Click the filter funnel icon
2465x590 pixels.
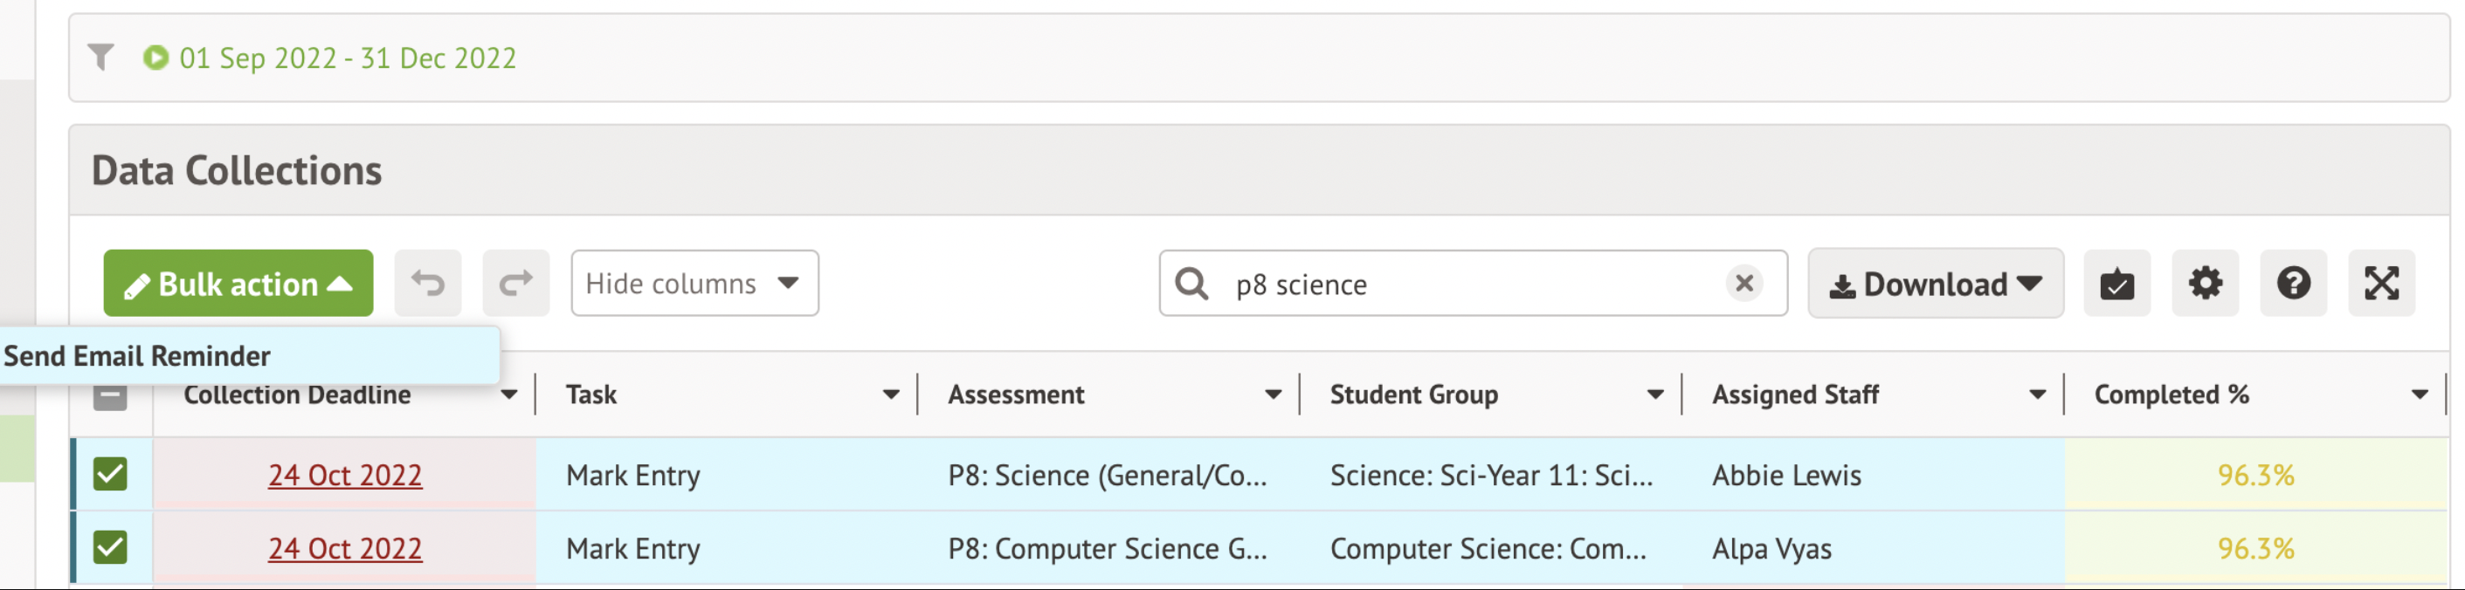pos(101,57)
